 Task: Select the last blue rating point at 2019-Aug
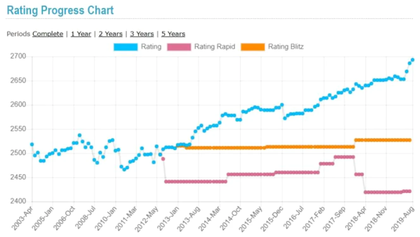tap(412, 60)
